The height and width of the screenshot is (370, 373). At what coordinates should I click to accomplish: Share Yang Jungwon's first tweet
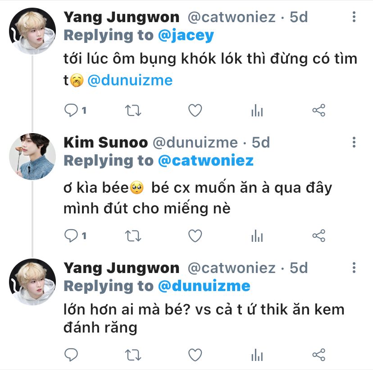click(318, 110)
